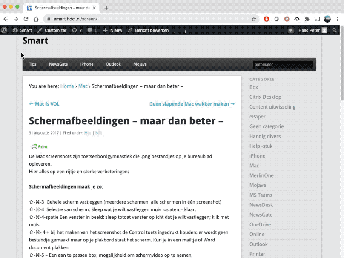
Task: Open the admin bar search magnifier icon
Action: pos(335,30)
